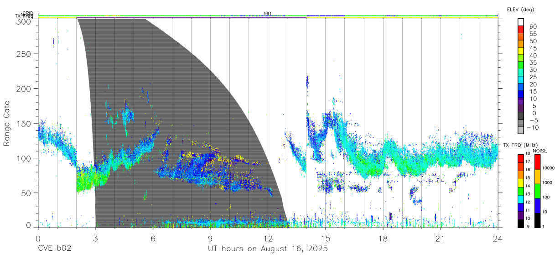Click the -10 label on the ELEV scale
This screenshot has height=258, width=560.
tap(532, 127)
